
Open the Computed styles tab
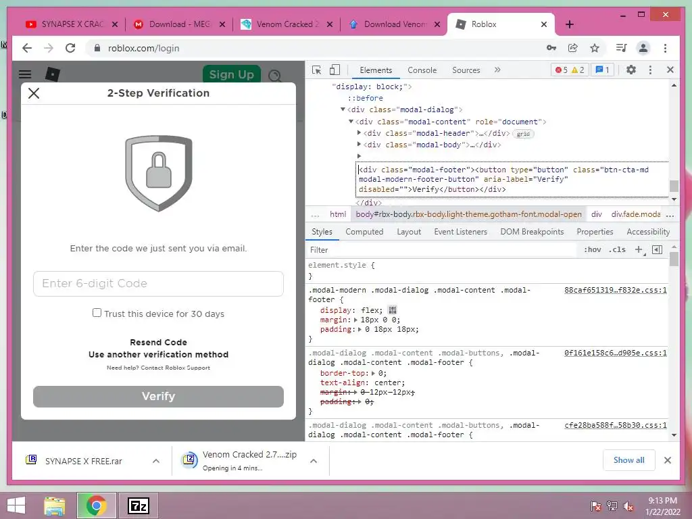pyautogui.click(x=364, y=232)
